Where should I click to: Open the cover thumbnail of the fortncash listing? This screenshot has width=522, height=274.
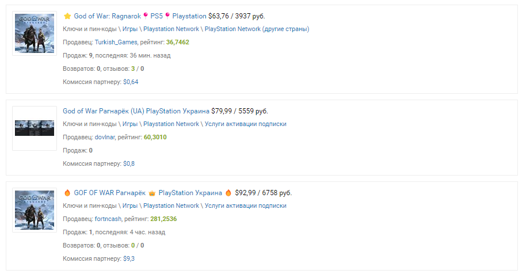tap(35, 210)
